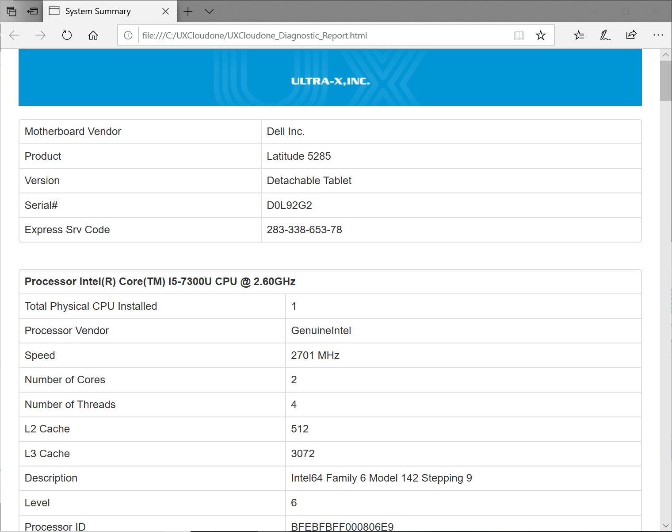Open the Favorites hub list
The image size is (672, 532).
click(x=579, y=35)
